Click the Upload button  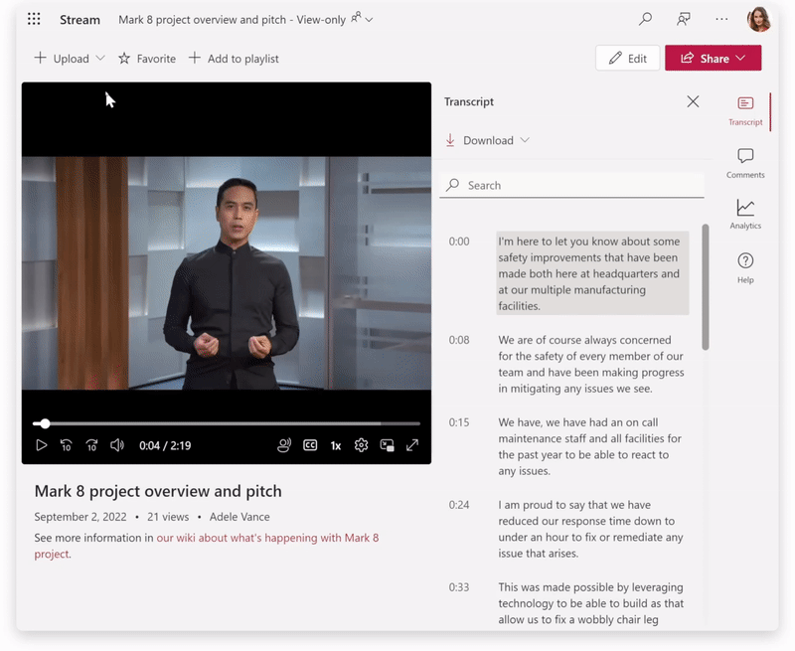(62, 59)
